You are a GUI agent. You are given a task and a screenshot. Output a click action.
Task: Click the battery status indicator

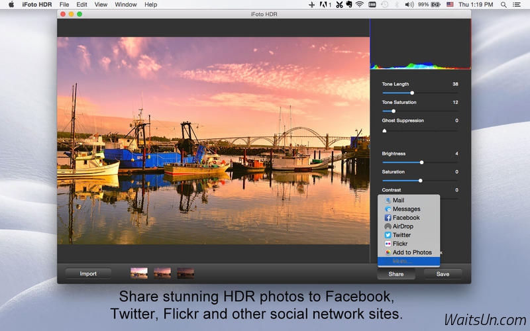tap(428, 5)
